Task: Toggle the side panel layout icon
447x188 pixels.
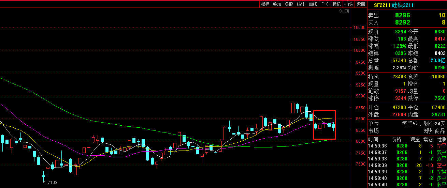Action: [347, 11]
